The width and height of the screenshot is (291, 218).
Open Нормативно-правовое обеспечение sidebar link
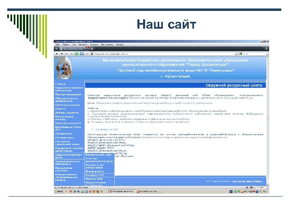[x=69, y=89]
